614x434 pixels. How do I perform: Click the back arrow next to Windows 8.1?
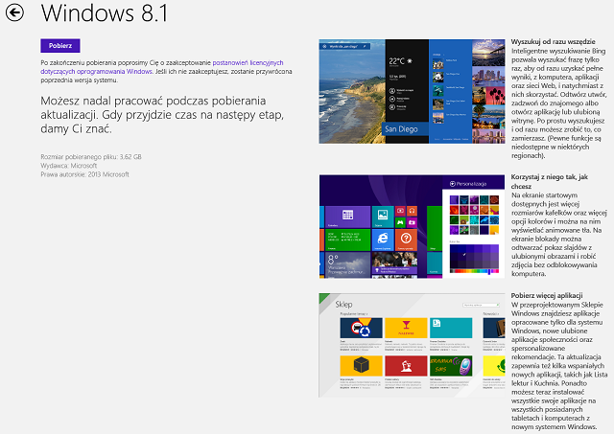[14, 13]
